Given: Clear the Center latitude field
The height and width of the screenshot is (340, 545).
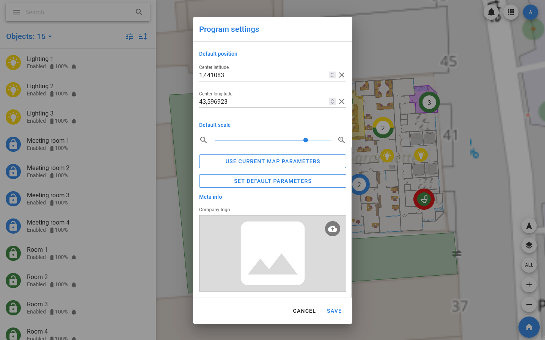Looking at the screenshot, I should click(x=342, y=75).
